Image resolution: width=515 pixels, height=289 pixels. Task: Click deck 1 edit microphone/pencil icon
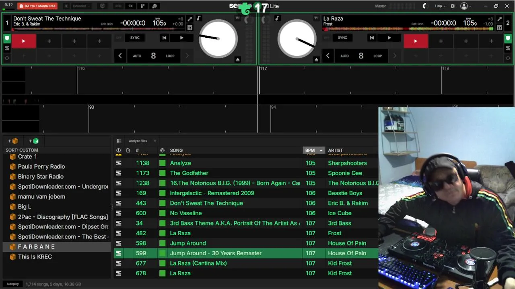pyautogui.click(x=190, y=19)
